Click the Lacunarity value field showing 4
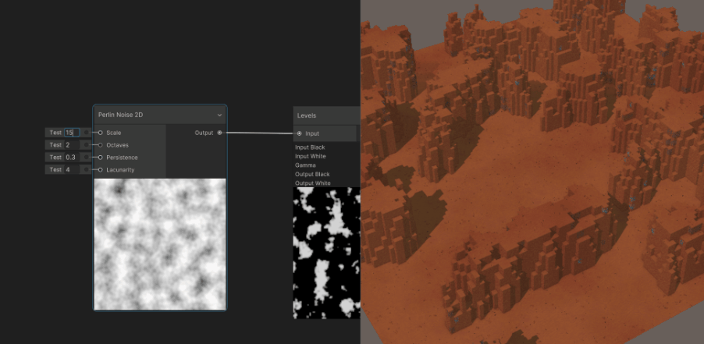The width and height of the screenshot is (704, 344). [x=72, y=170]
